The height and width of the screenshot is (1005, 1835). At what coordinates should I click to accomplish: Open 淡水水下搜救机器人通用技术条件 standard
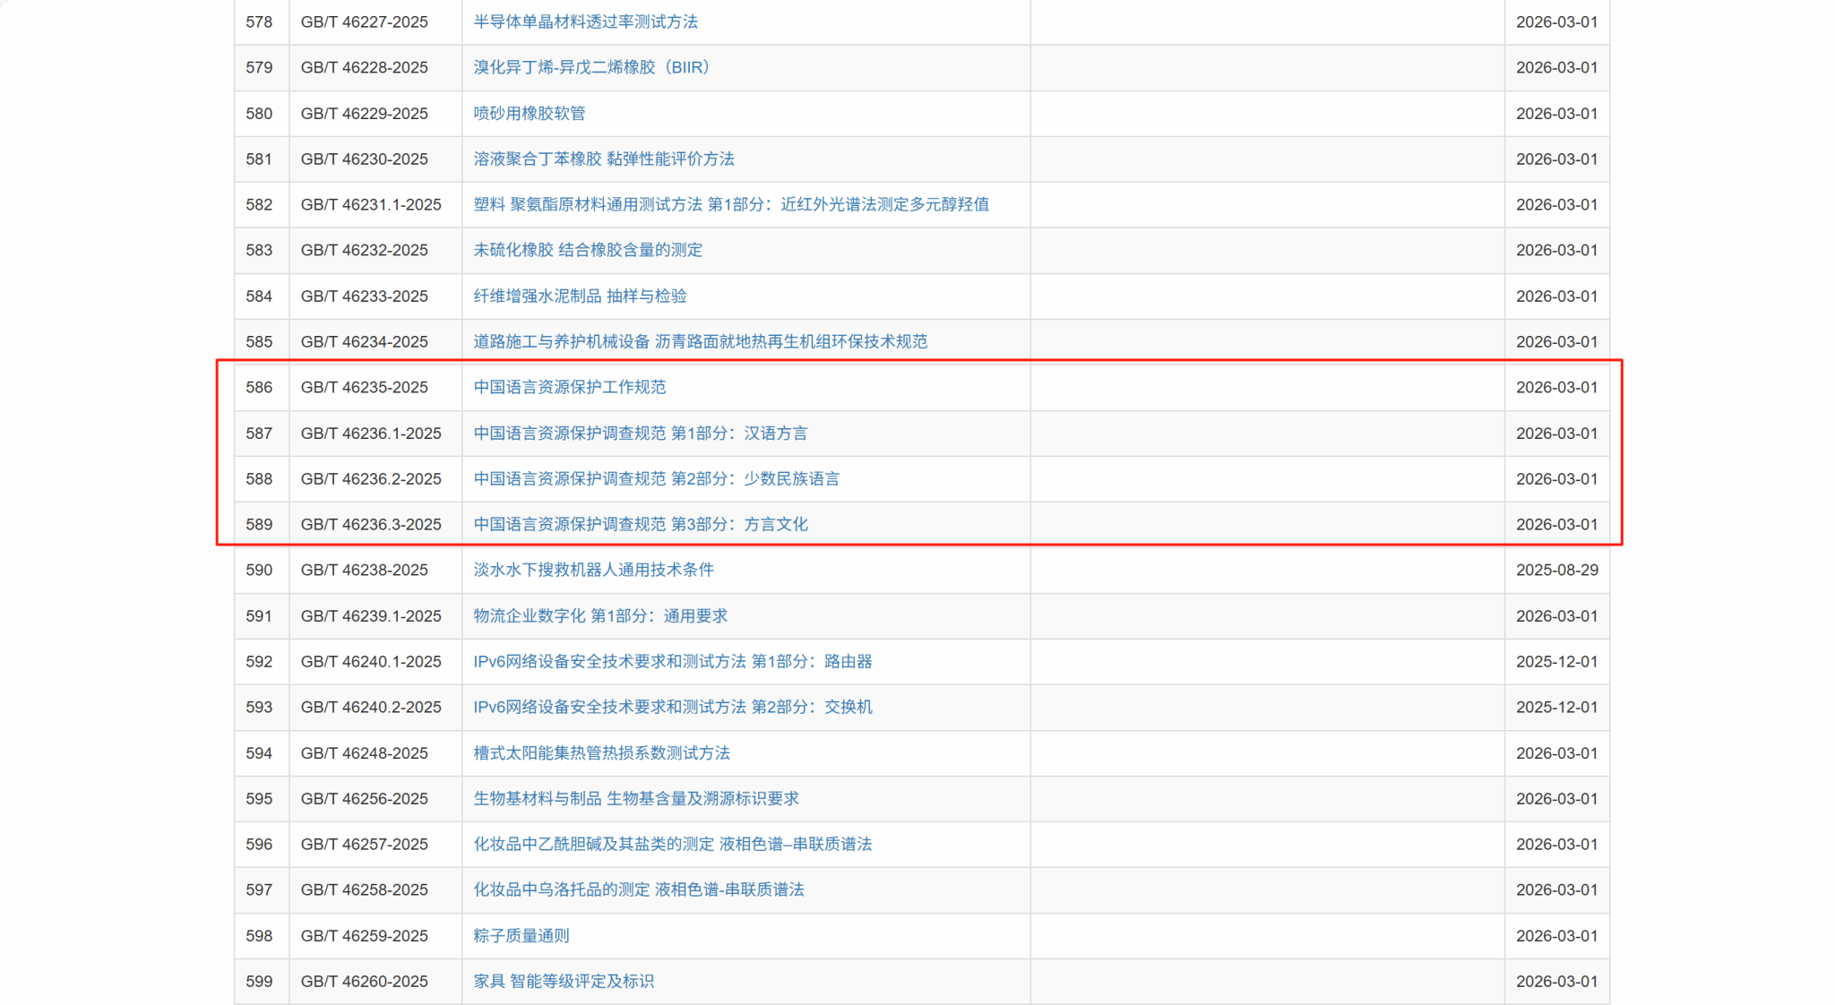593,570
